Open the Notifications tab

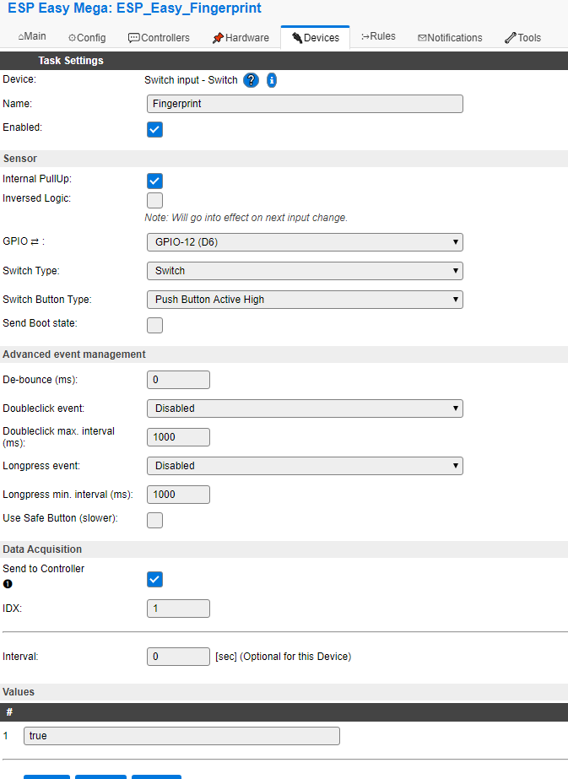[450, 38]
